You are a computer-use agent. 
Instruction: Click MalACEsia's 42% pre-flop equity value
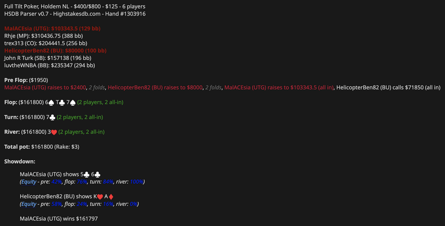coord(57,182)
